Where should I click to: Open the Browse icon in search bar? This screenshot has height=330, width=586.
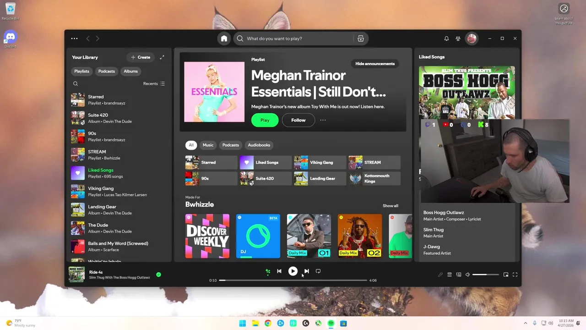(x=361, y=38)
